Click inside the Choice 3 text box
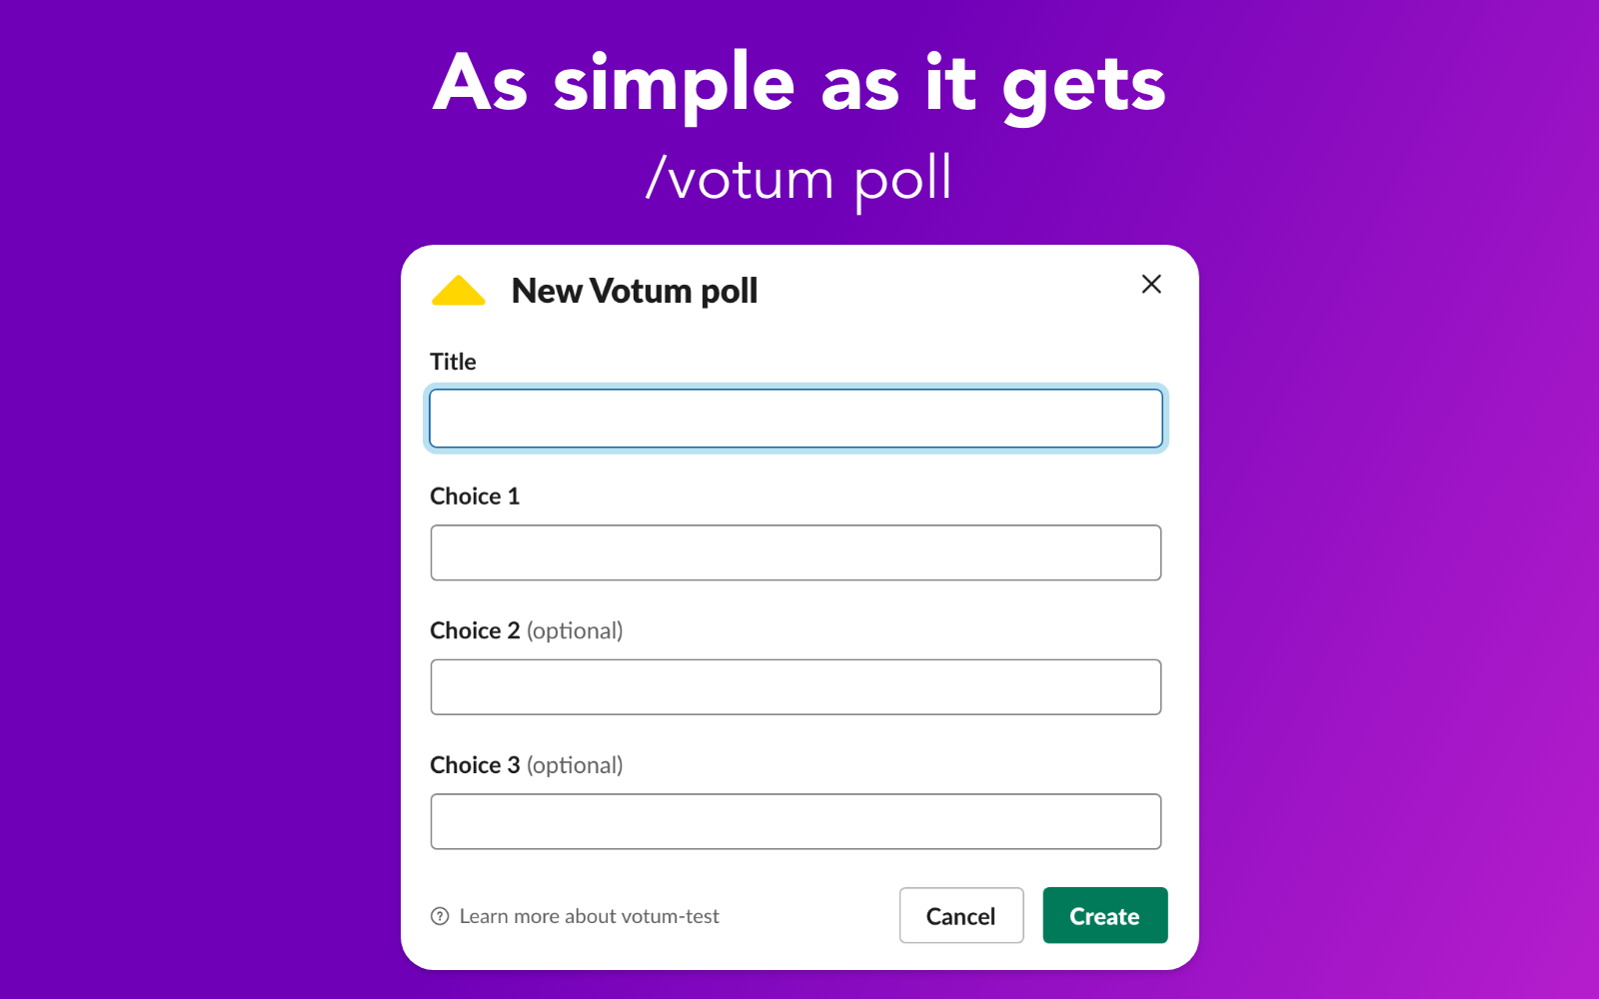This screenshot has width=1599, height=999. click(x=796, y=821)
